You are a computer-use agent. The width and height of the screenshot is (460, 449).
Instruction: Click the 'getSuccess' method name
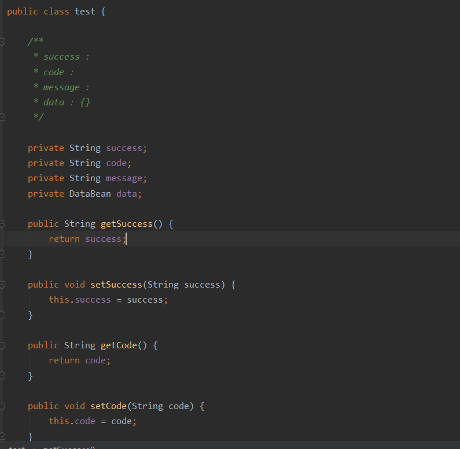[x=127, y=224]
